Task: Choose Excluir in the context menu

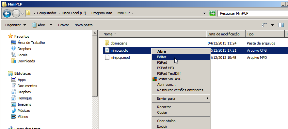Action: [x=181, y=126]
